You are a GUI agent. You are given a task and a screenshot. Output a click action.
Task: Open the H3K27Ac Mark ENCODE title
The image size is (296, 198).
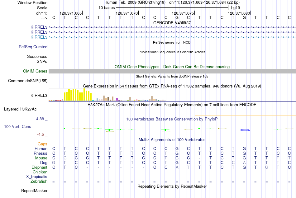(172, 105)
